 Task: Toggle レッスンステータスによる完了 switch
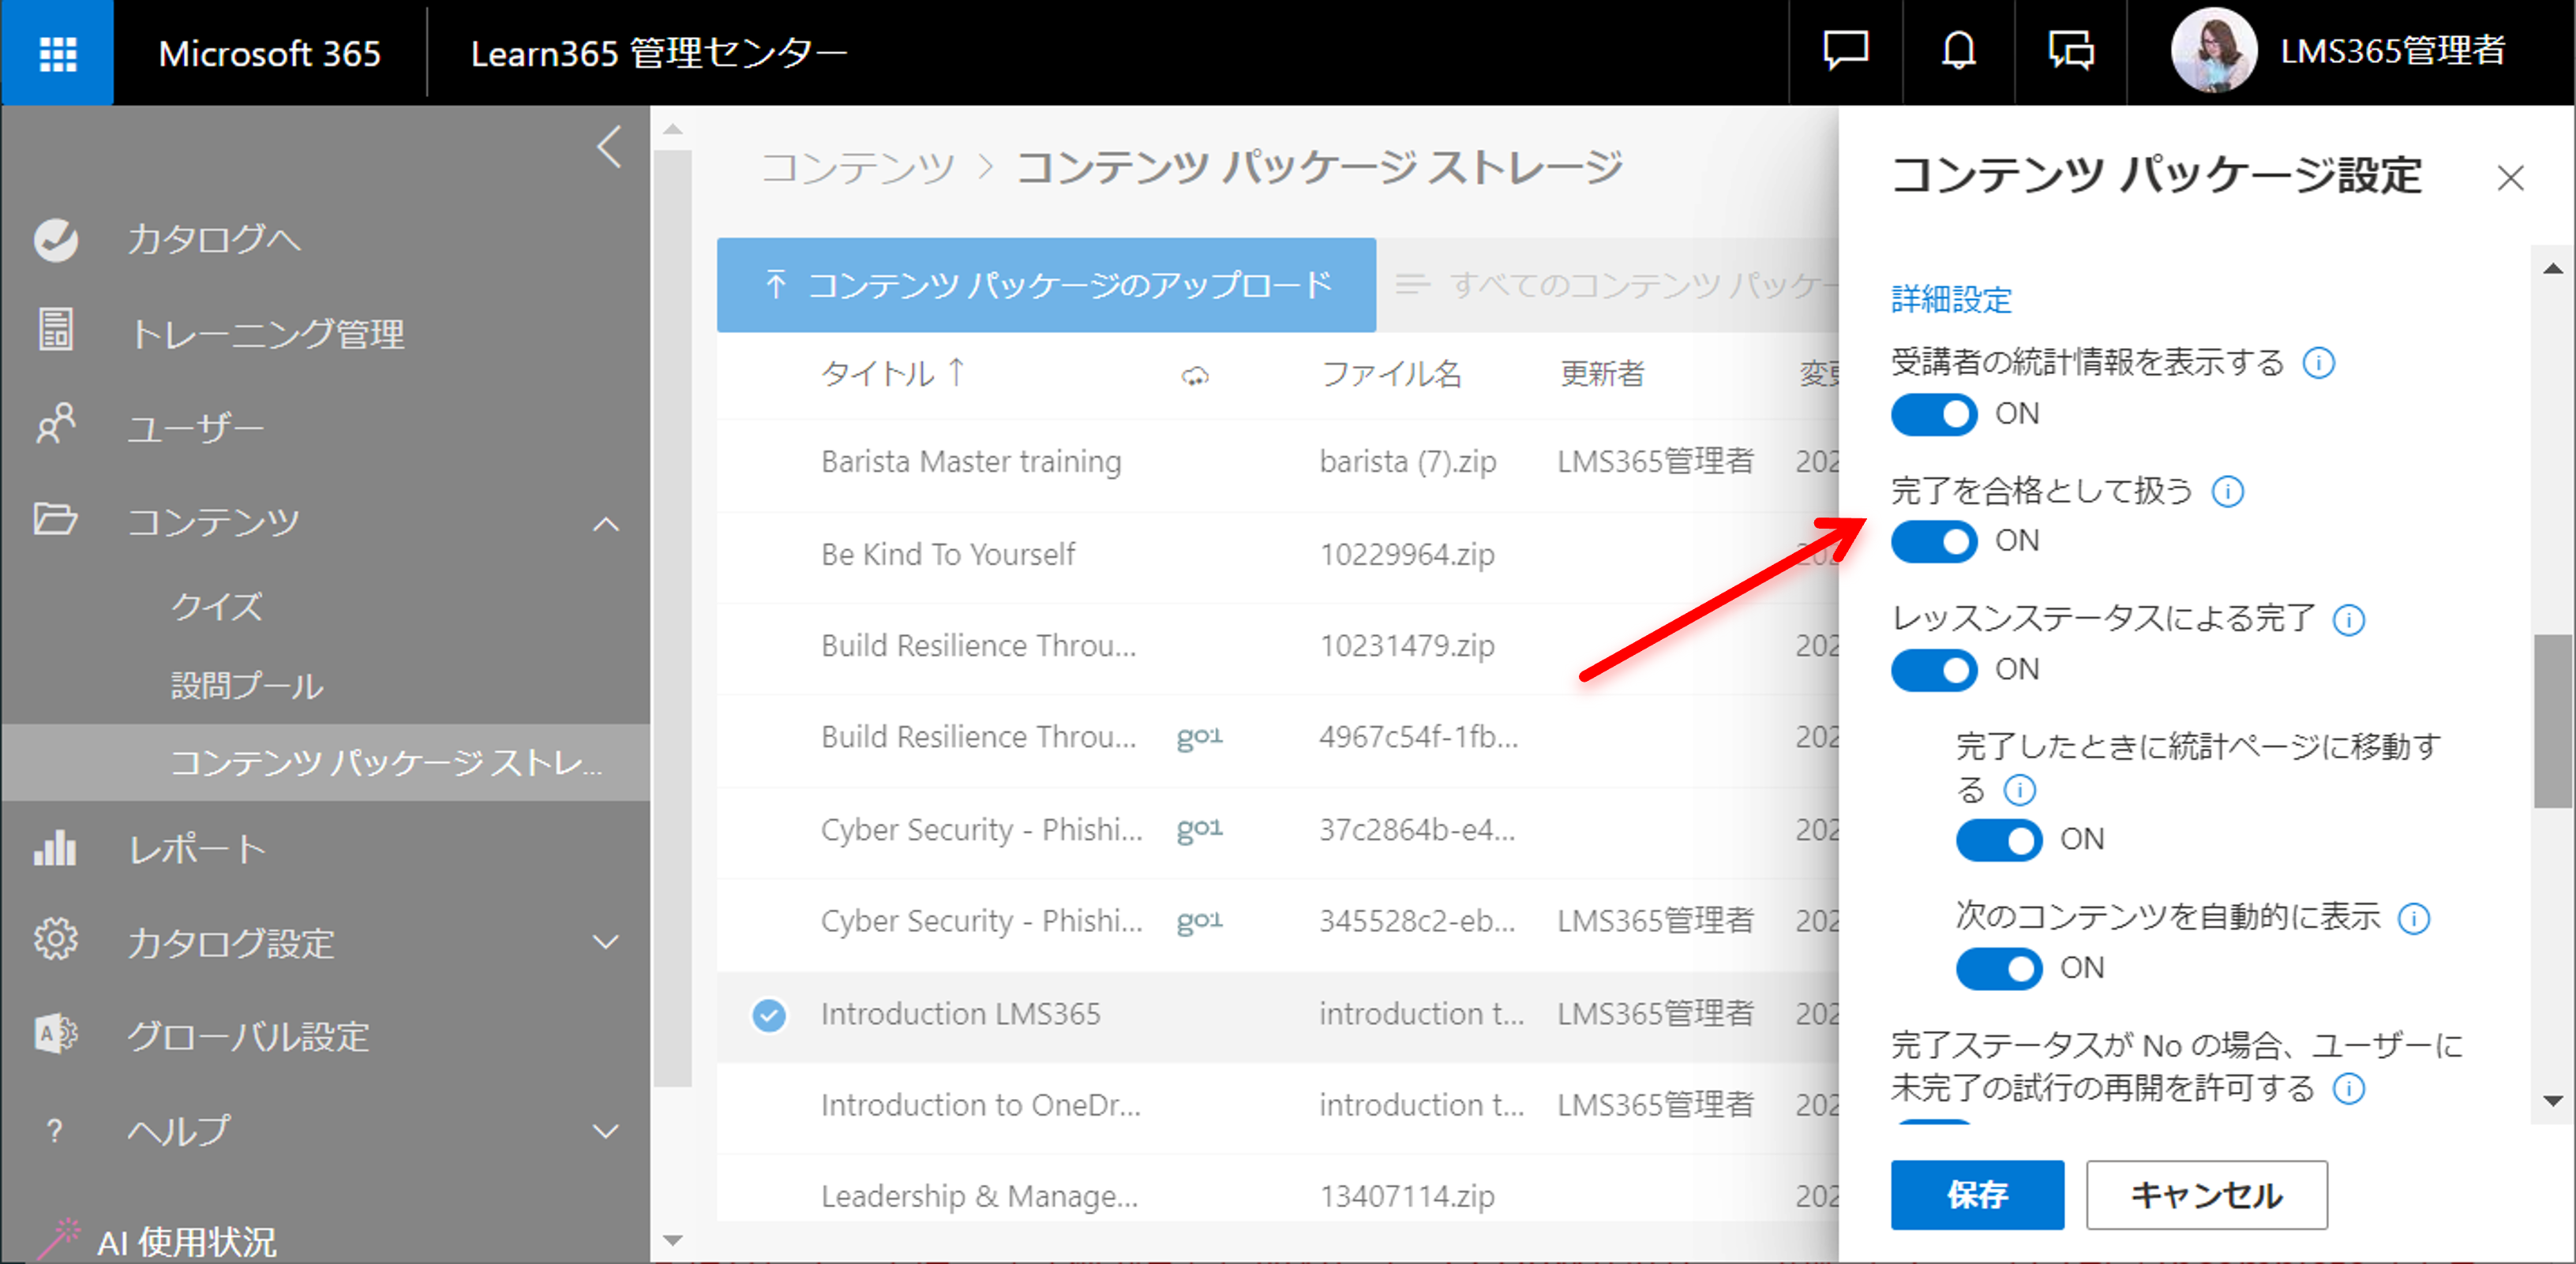coord(1934,671)
